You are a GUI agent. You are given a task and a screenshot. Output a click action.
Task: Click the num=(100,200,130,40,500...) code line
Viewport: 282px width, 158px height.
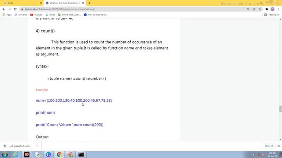[x=74, y=101]
